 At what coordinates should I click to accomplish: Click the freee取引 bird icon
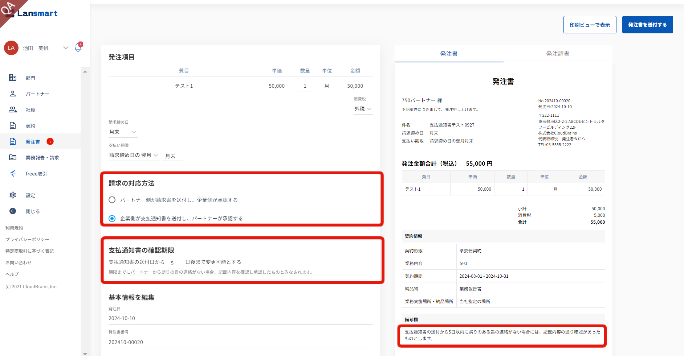click(x=13, y=173)
